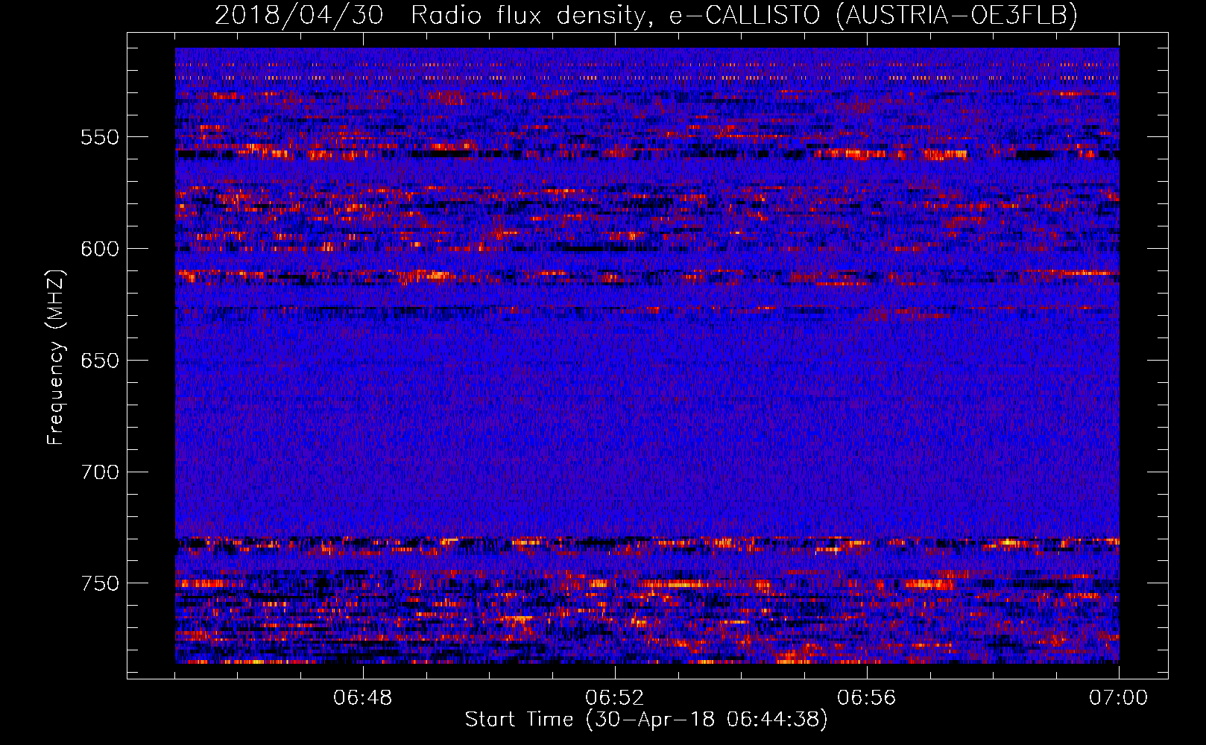The image size is (1206, 745).
Task: Click the plot title with e-CALLISTO AUSTRIA-OE3FLB
Action: (646, 15)
